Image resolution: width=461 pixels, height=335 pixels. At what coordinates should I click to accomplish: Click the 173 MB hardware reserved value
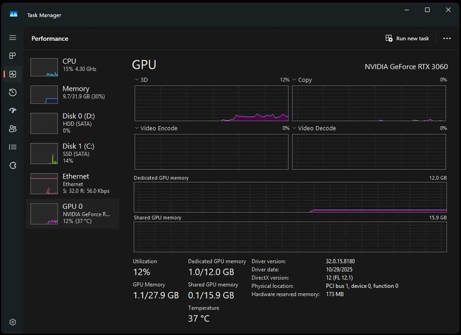pos(335,294)
